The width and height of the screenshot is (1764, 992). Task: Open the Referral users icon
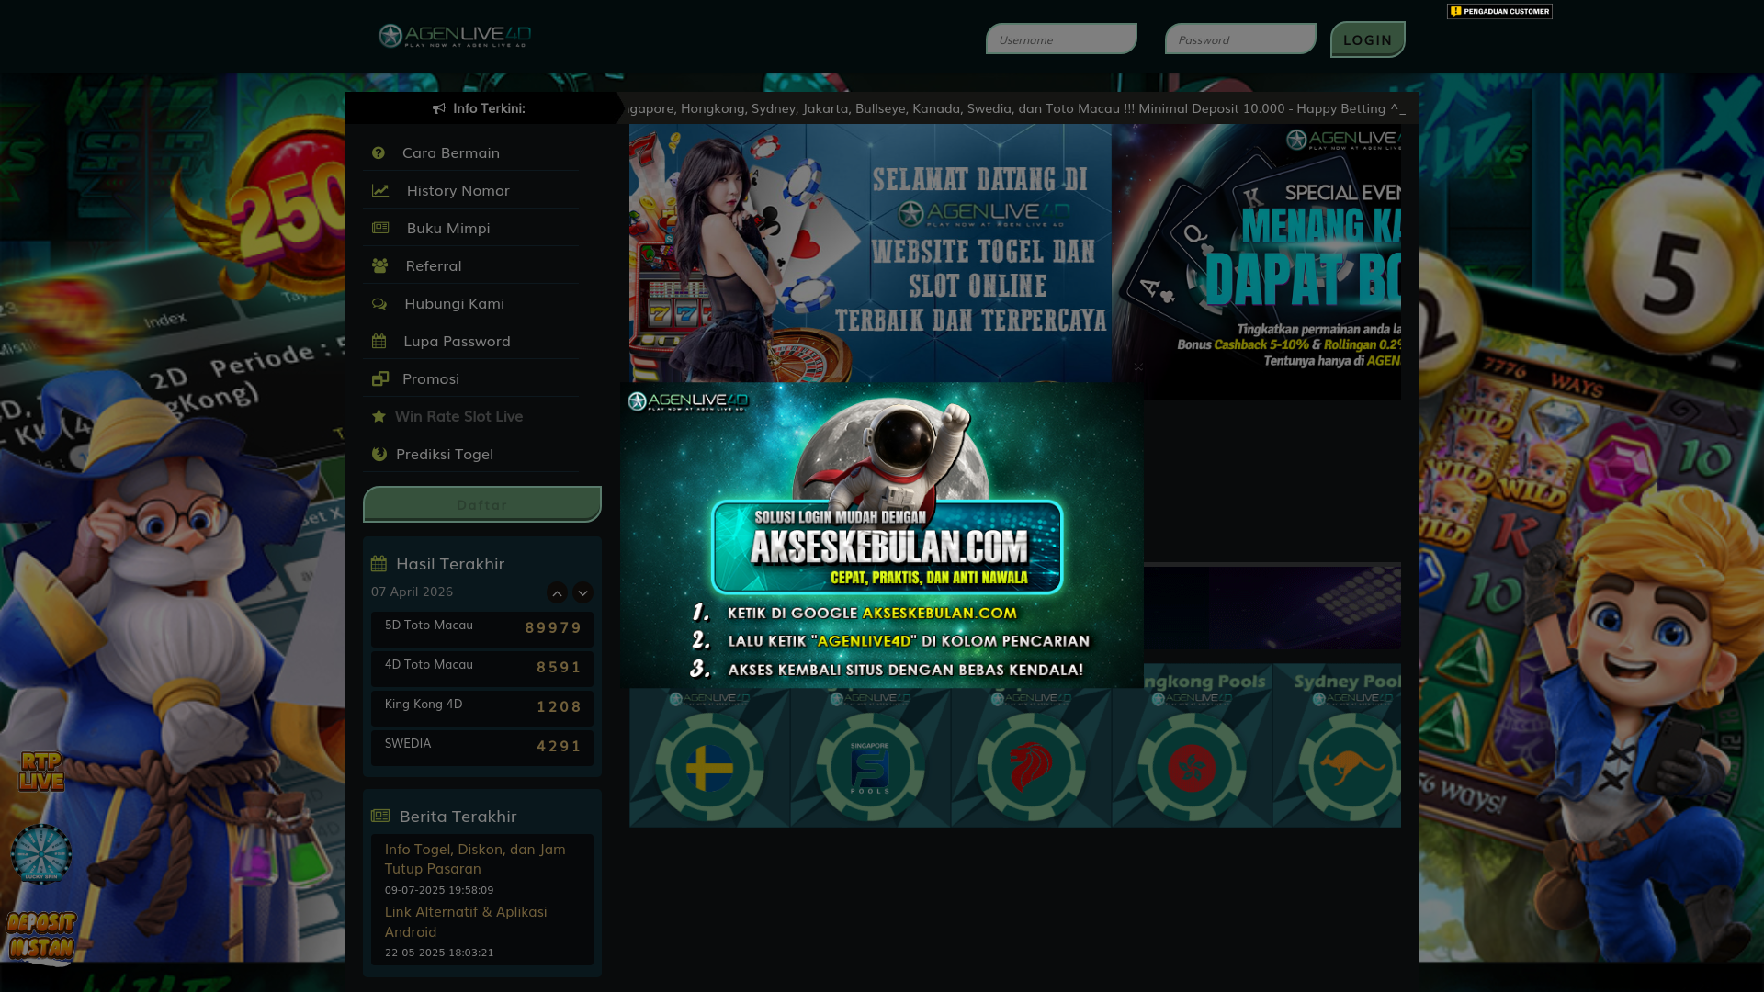(x=380, y=265)
